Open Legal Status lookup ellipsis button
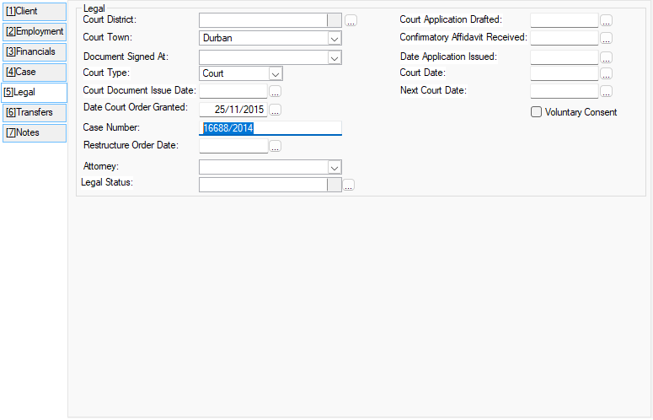 [349, 186]
